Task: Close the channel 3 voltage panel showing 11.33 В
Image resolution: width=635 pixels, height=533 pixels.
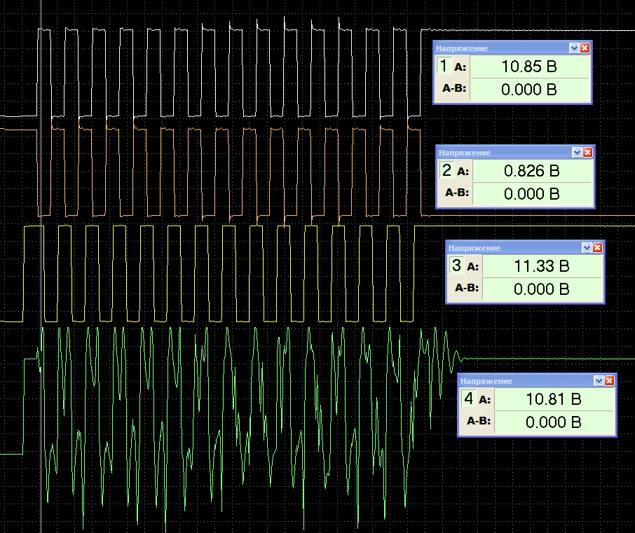Action: tap(597, 248)
